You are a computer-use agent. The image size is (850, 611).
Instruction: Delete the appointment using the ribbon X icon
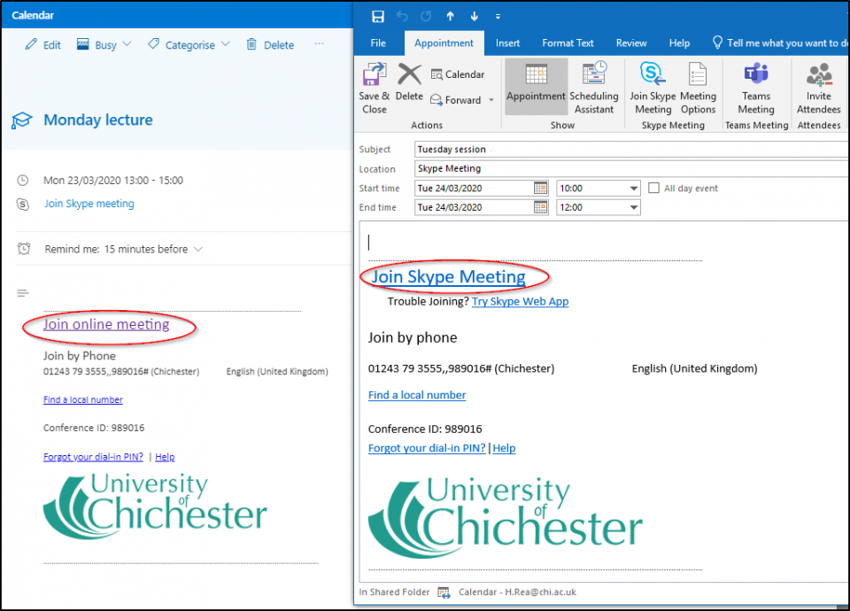[x=409, y=74]
